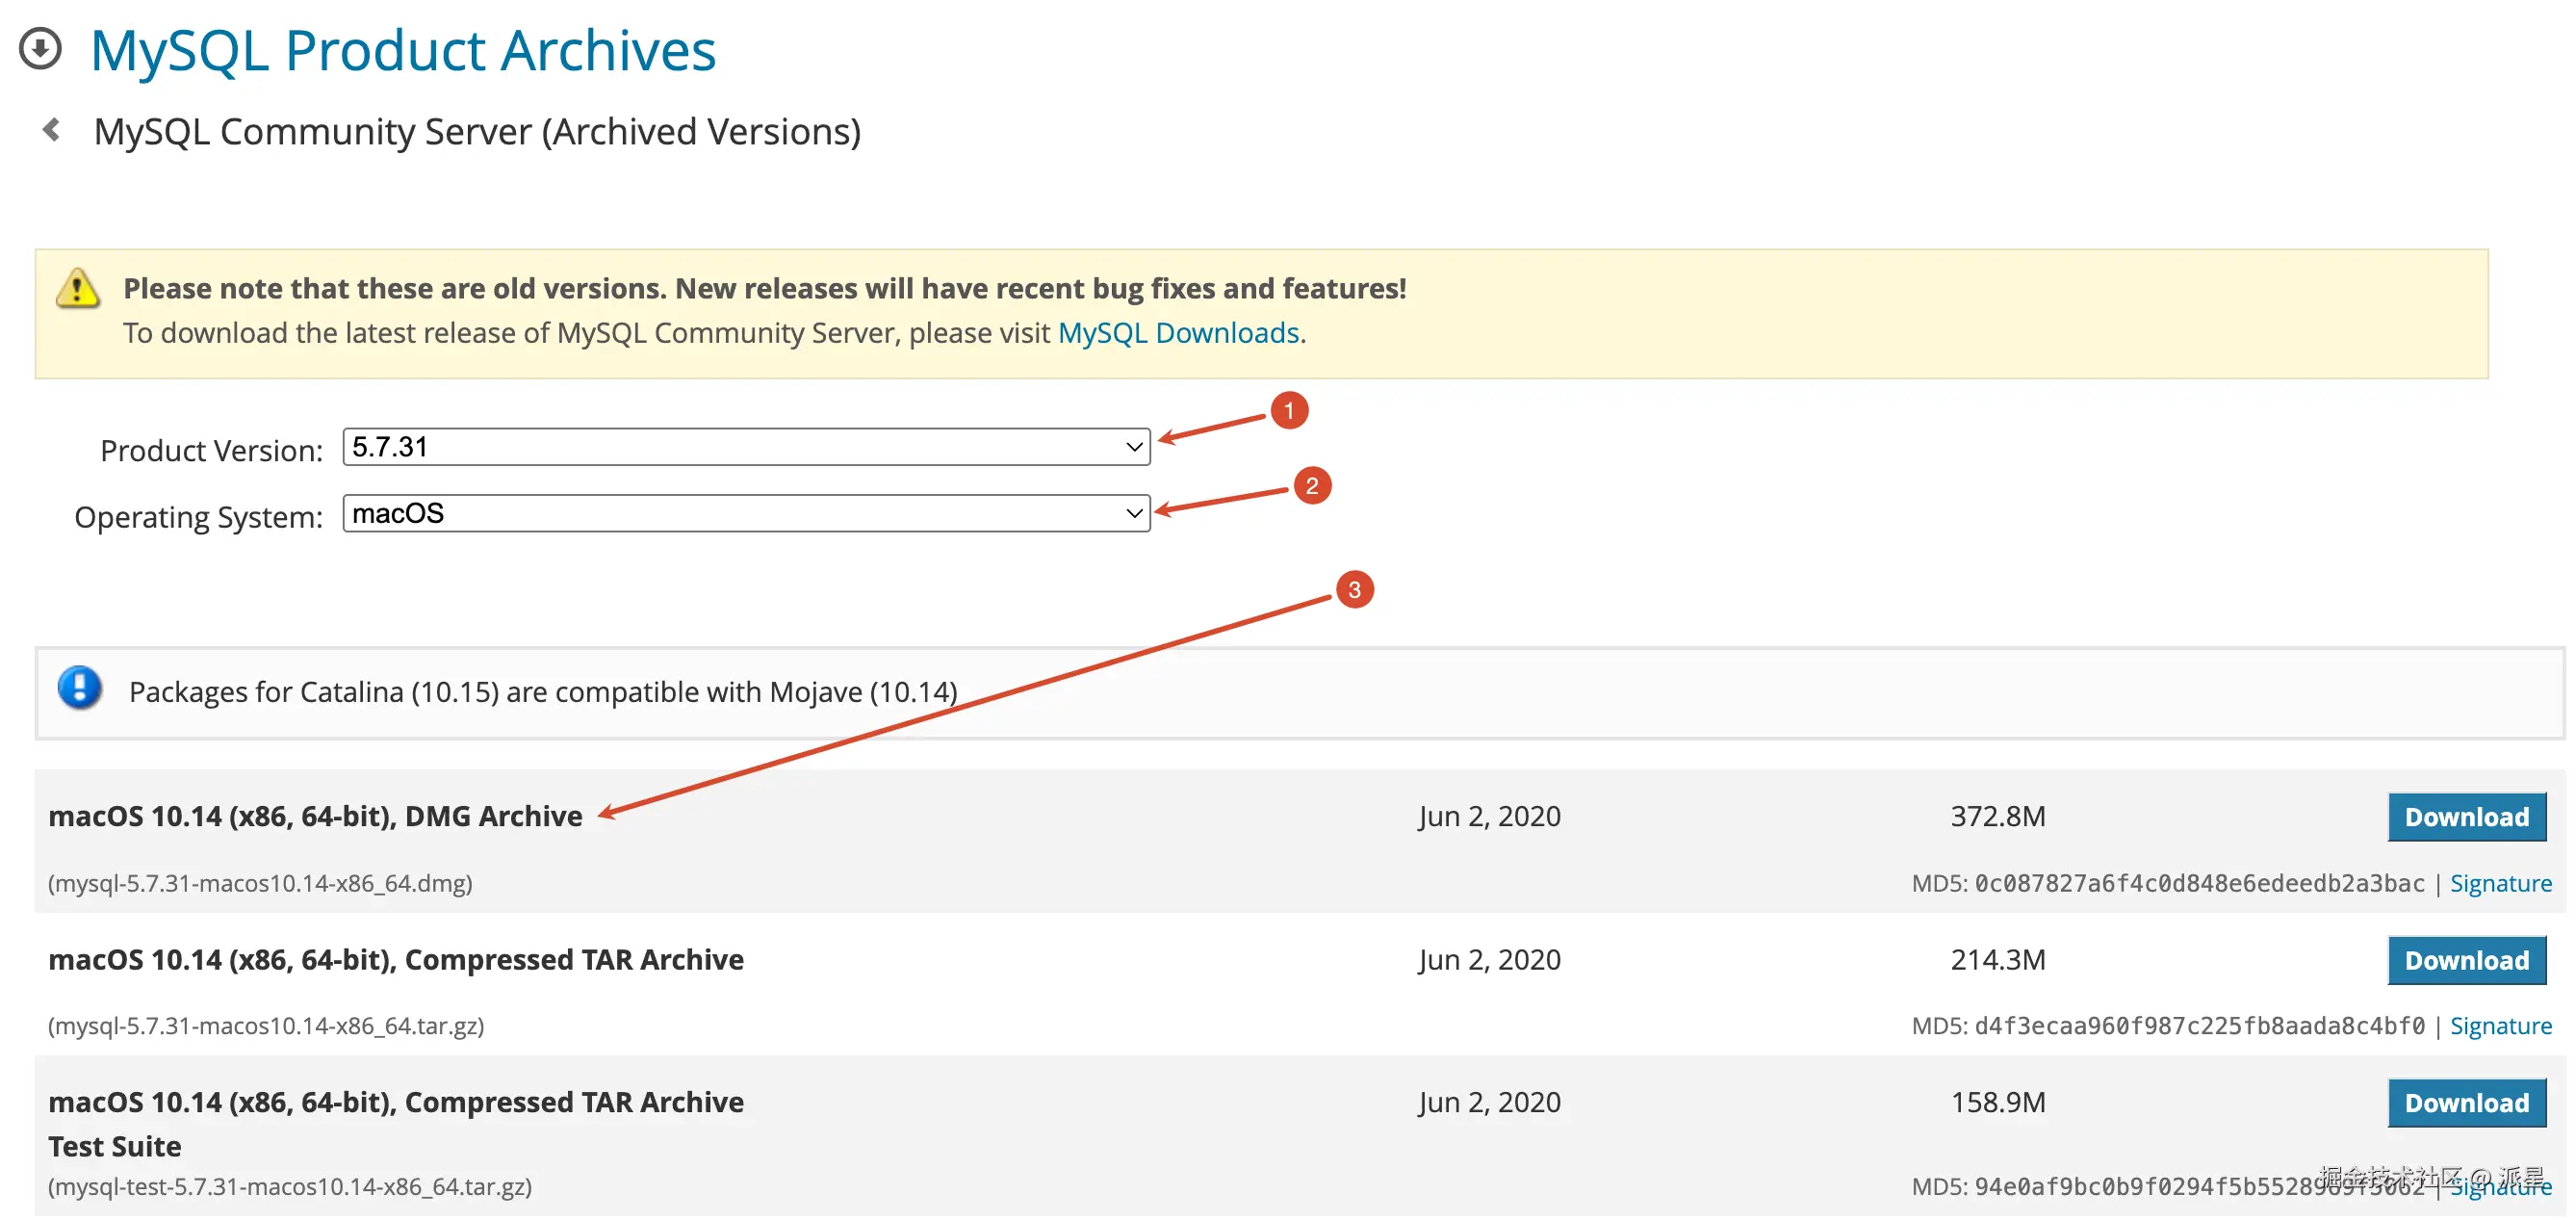The image size is (2576, 1221).
Task: Open the Product Version dropdown
Action: click(745, 447)
